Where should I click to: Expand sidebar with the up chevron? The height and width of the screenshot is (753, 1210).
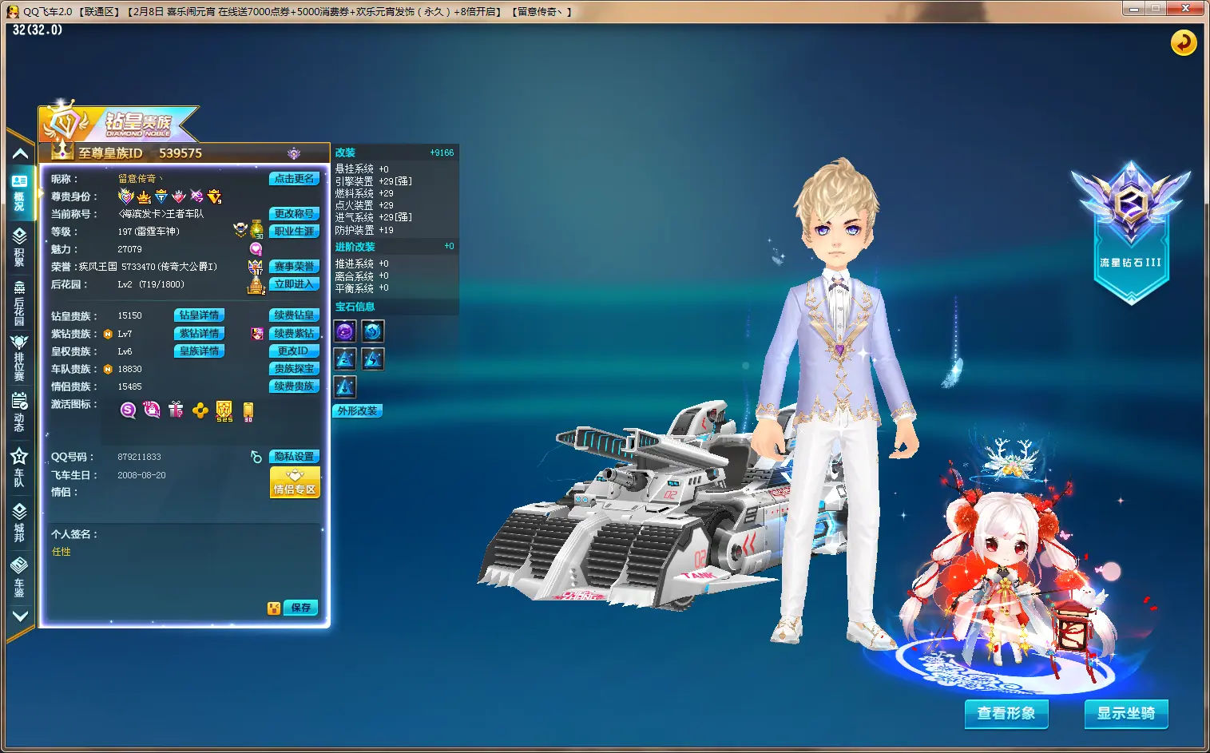coord(20,153)
